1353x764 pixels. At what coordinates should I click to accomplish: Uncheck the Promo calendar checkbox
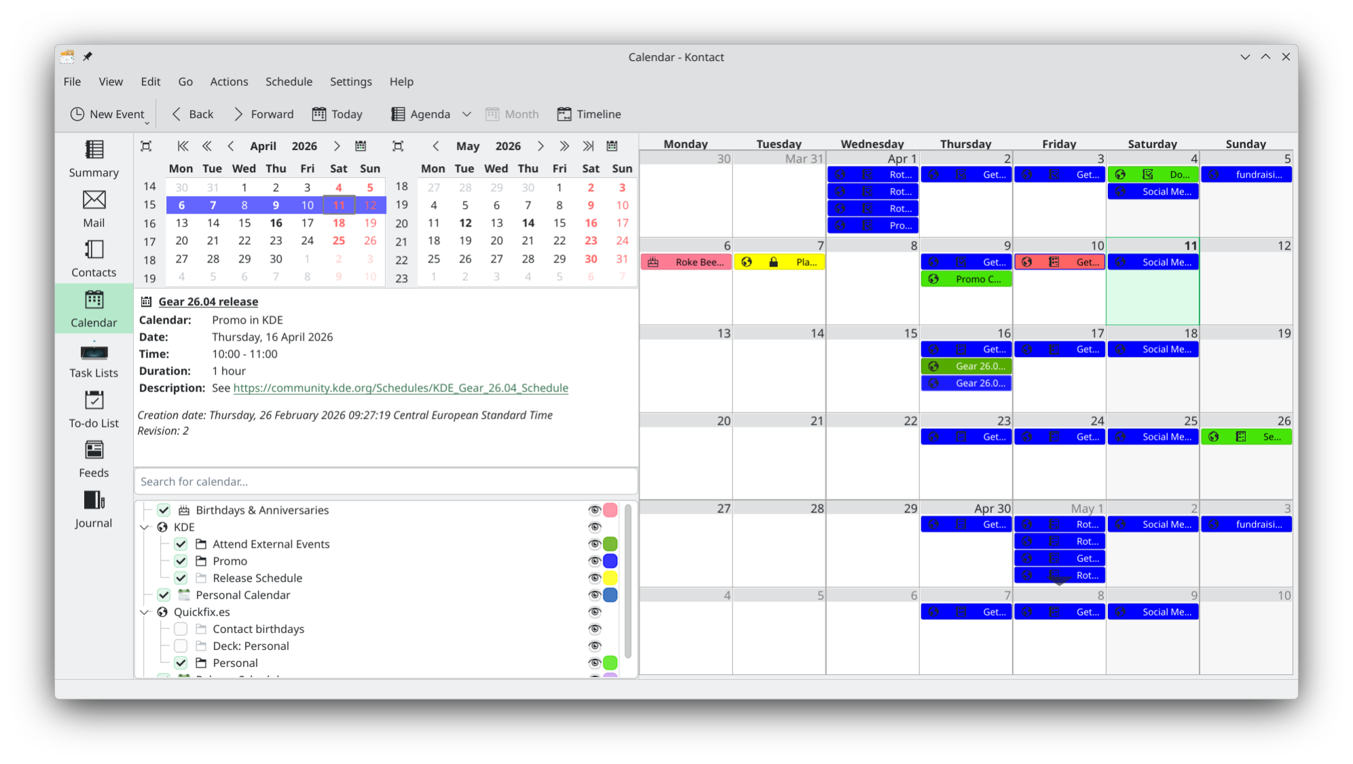[181, 561]
